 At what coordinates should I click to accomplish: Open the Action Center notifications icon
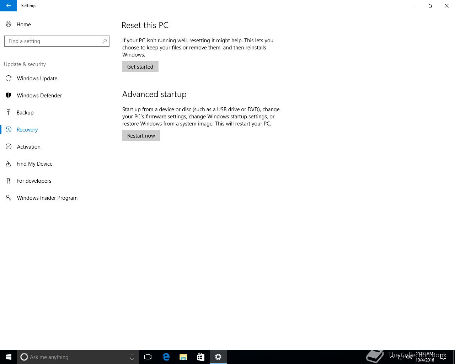pos(443,357)
